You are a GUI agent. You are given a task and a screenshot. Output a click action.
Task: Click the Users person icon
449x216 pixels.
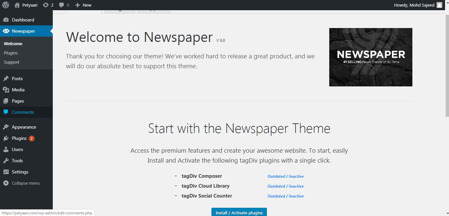click(x=6, y=149)
